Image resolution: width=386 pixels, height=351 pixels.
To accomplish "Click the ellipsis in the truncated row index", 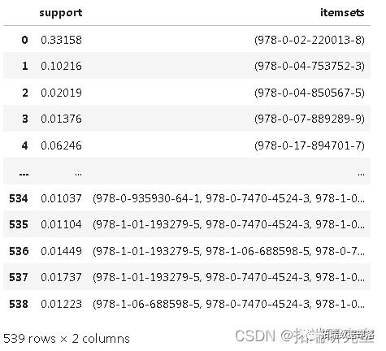I will coord(24,174).
